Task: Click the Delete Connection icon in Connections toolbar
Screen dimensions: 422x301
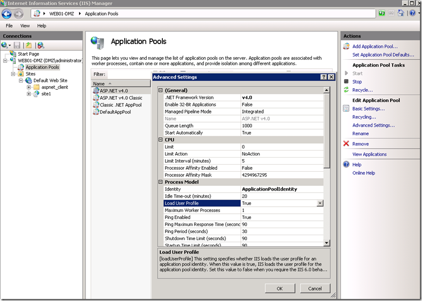Action: [x=41, y=45]
